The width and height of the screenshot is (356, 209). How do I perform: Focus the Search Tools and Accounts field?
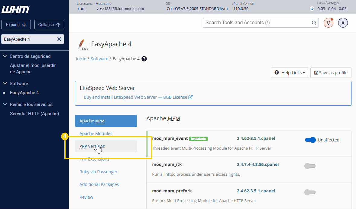pyautogui.click(x=261, y=23)
